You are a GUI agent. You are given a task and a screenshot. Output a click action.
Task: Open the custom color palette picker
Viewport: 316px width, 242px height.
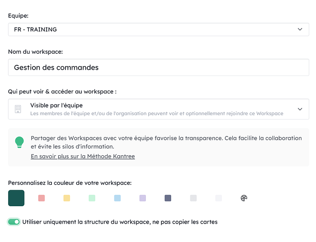tap(244, 198)
